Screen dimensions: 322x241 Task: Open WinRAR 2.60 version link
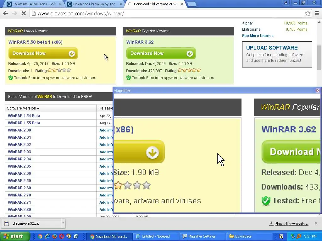tap(19, 188)
